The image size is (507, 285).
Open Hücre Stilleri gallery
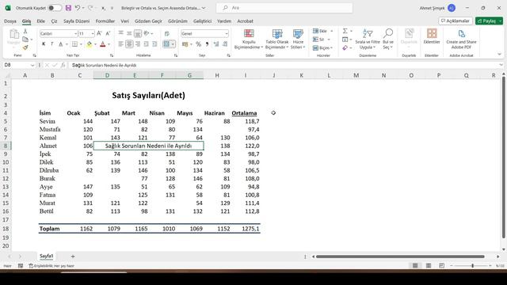pyautogui.click(x=298, y=39)
